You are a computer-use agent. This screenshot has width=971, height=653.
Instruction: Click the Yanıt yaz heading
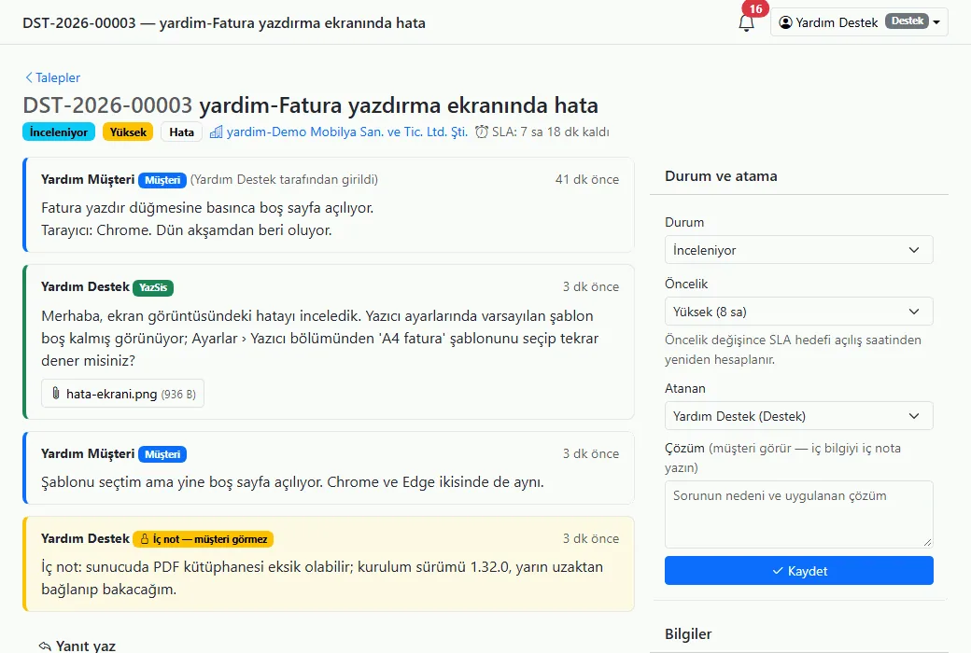click(x=86, y=646)
